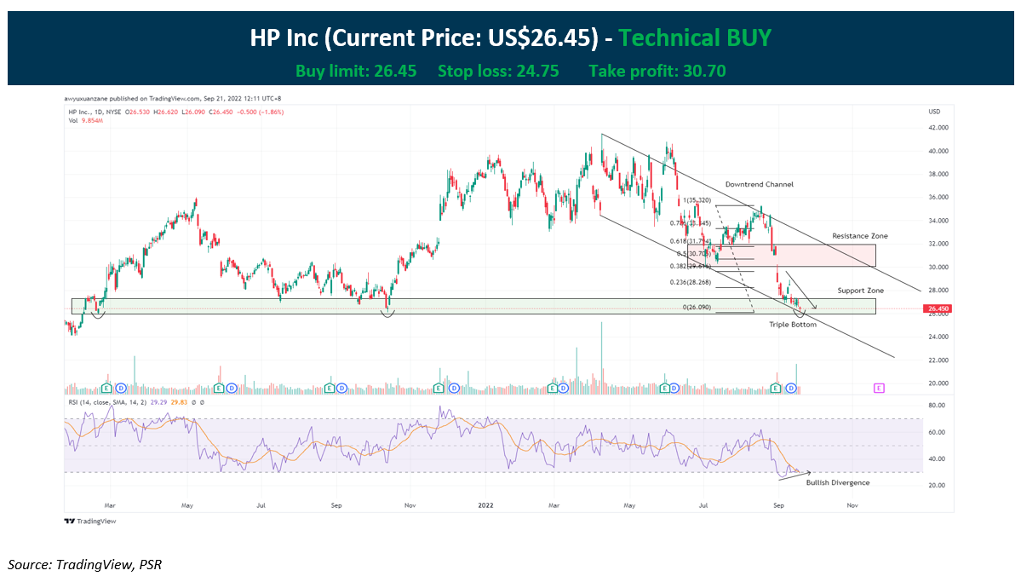Click the Downtrend Channel annotation label
Image resolution: width=1021 pixels, height=582 pixels.
(760, 184)
